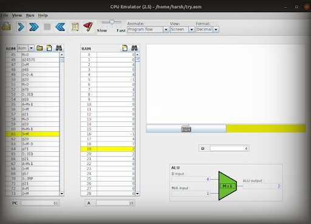Reset the program with the rewind arrows
The width and height of the screenshot is (311, 224).
pos(60,27)
